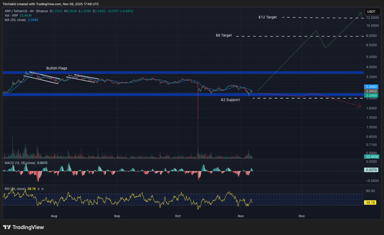Select the Bullish Flags text annotation
Screen dimensions: 384x235
pos(56,68)
